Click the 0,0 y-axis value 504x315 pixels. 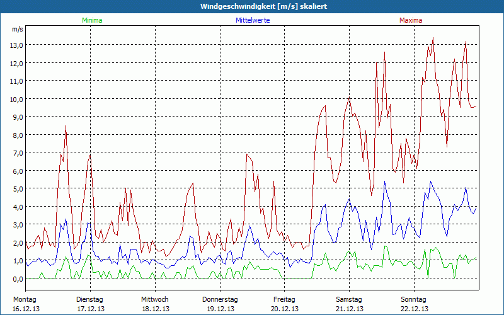click(16, 278)
